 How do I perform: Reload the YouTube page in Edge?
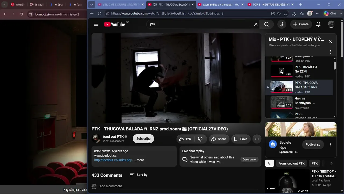100,13
